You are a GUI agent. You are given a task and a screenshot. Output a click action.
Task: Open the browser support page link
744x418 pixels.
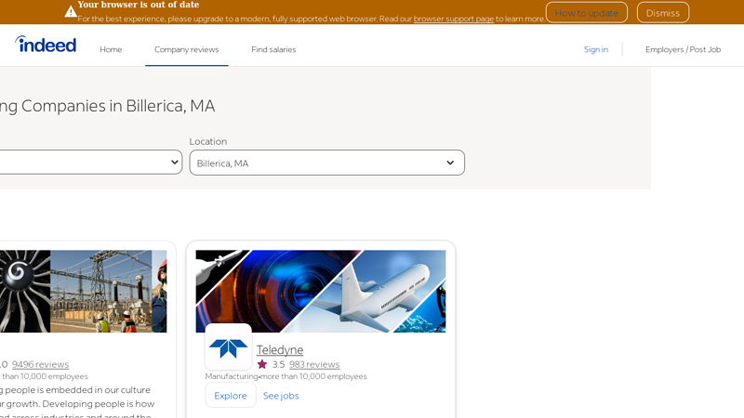[454, 19]
